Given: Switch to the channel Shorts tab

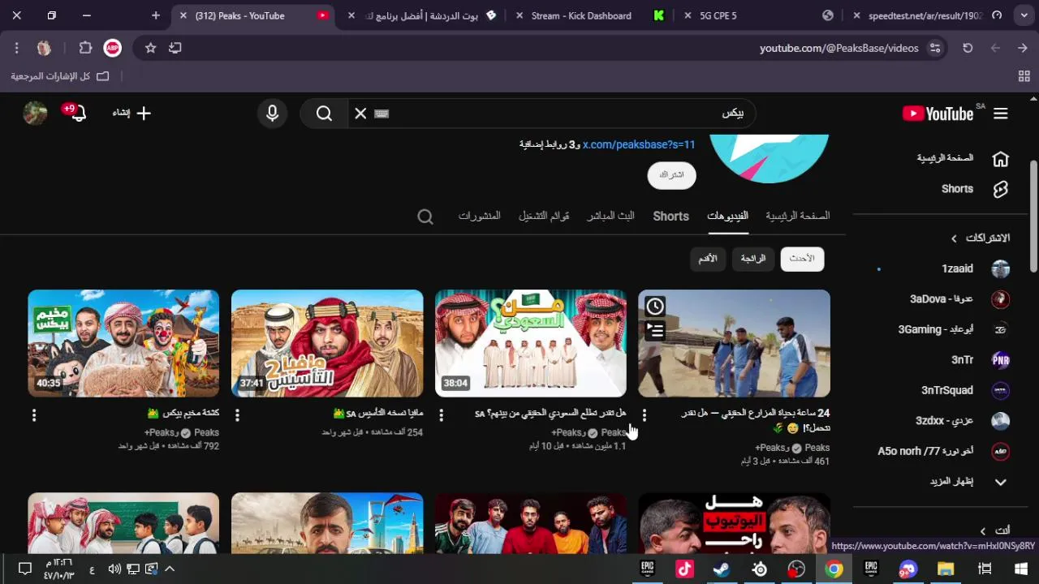Looking at the screenshot, I should pos(671,216).
